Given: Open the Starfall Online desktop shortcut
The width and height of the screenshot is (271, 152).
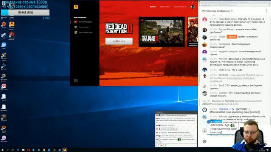Looking at the screenshot, I should [4, 129].
